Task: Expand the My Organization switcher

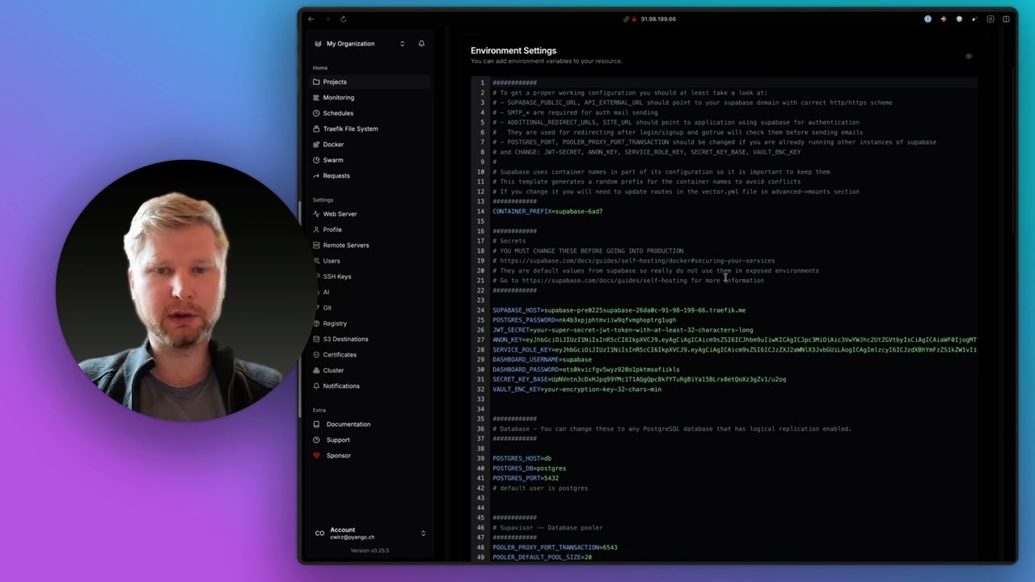Action: click(x=359, y=44)
